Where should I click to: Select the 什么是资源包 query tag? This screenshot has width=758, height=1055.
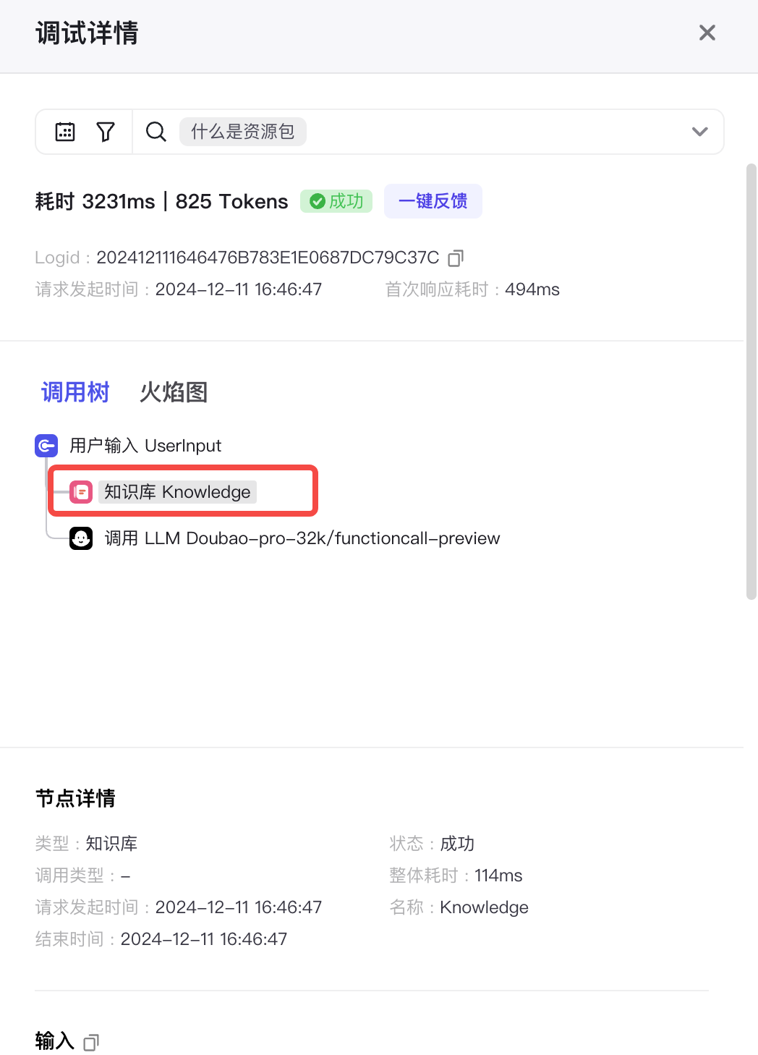point(243,132)
